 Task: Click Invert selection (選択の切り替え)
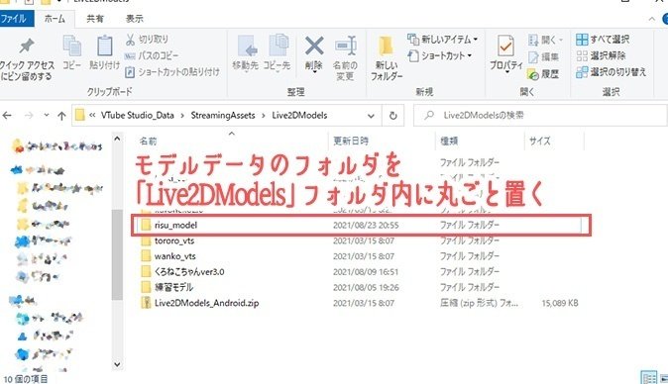(611, 72)
